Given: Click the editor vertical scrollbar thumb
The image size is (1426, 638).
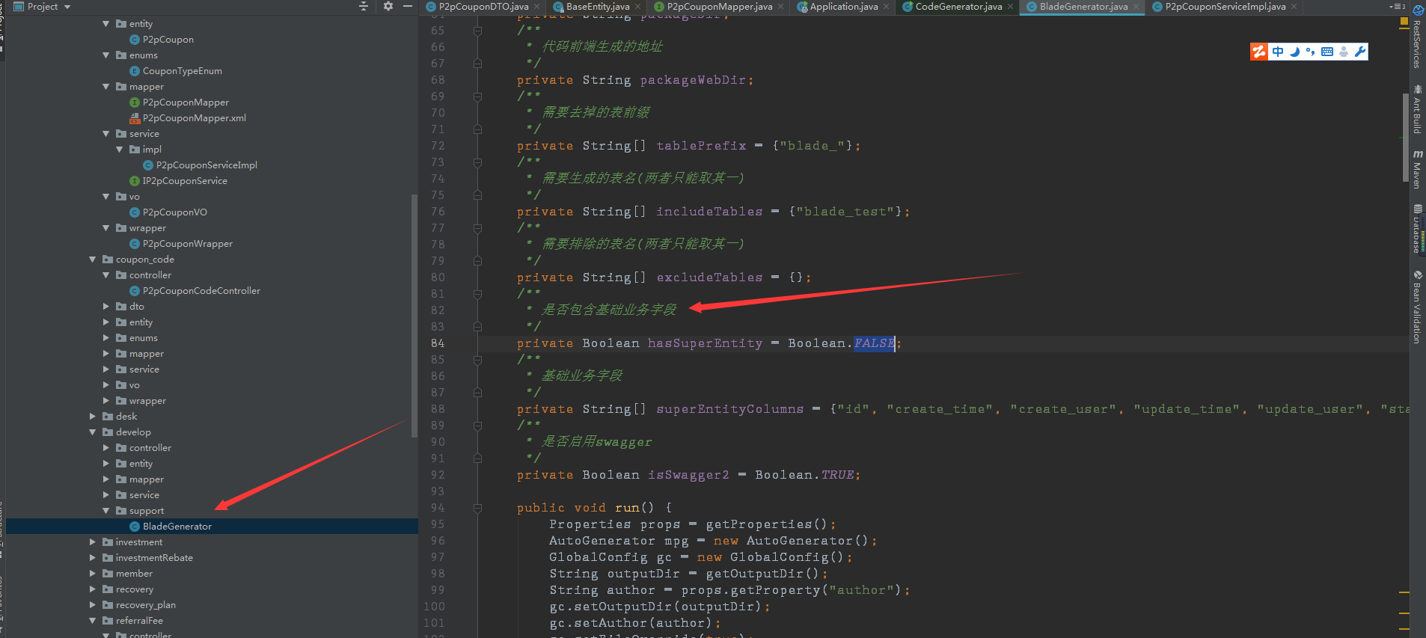Looking at the screenshot, I should [1406, 138].
